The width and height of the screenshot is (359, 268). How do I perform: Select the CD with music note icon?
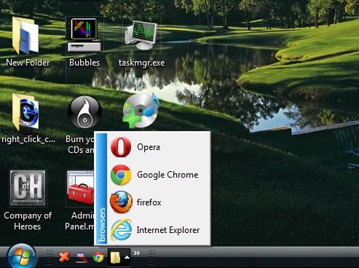tap(141, 111)
